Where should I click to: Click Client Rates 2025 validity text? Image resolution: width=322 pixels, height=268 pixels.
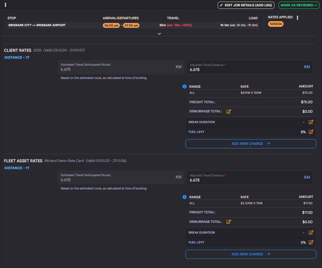pos(59,51)
